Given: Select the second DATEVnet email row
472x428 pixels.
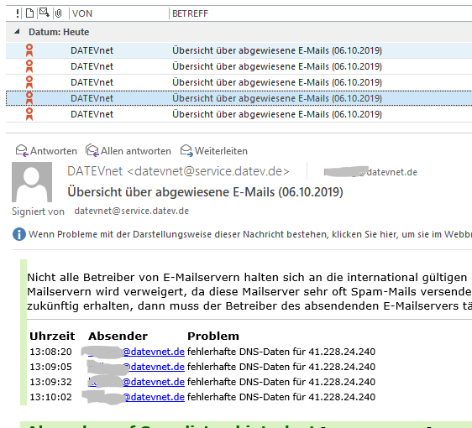Looking at the screenshot, I should click(239, 66).
